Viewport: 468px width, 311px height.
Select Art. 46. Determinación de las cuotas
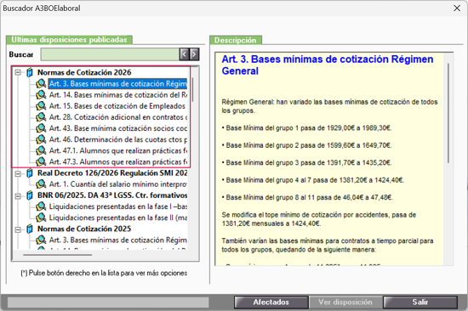pyautogui.click(x=118, y=139)
